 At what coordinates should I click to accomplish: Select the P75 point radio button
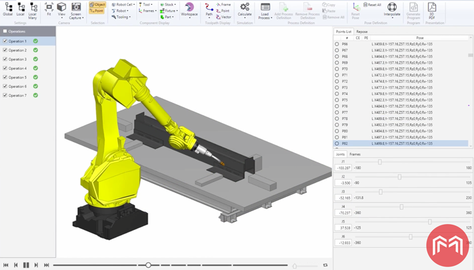point(337,100)
